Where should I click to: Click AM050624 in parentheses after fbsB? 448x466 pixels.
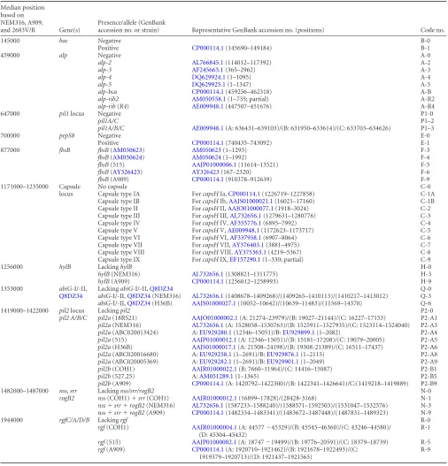(x=127, y=157)
